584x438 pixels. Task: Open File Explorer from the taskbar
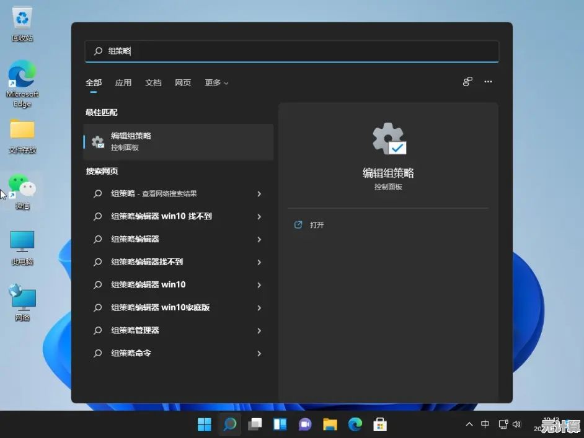pos(330,424)
